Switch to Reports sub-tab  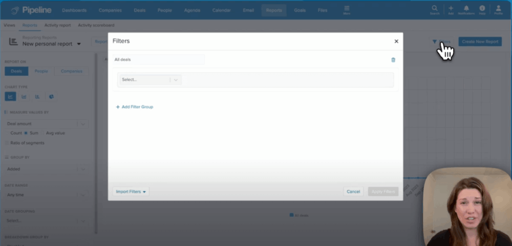click(29, 25)
